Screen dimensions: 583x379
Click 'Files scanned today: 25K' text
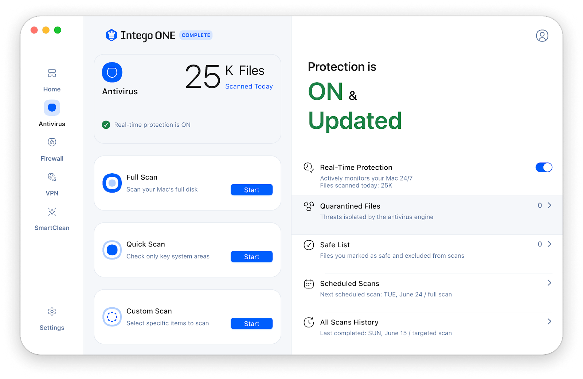(x=356, y=185)
